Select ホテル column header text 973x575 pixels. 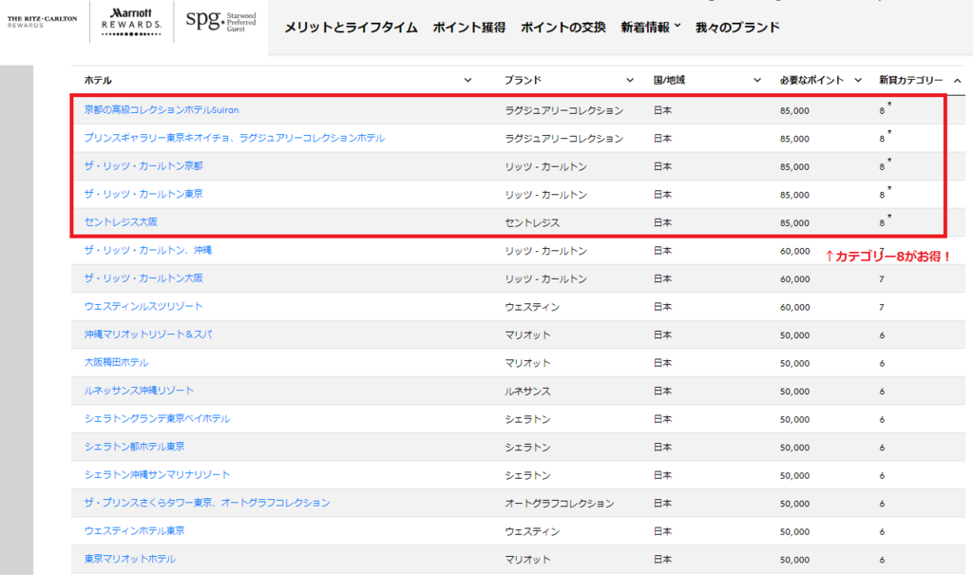click(98, 80)
